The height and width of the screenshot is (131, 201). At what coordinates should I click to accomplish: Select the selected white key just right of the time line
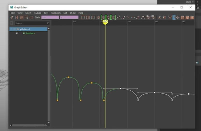(120, 89)
